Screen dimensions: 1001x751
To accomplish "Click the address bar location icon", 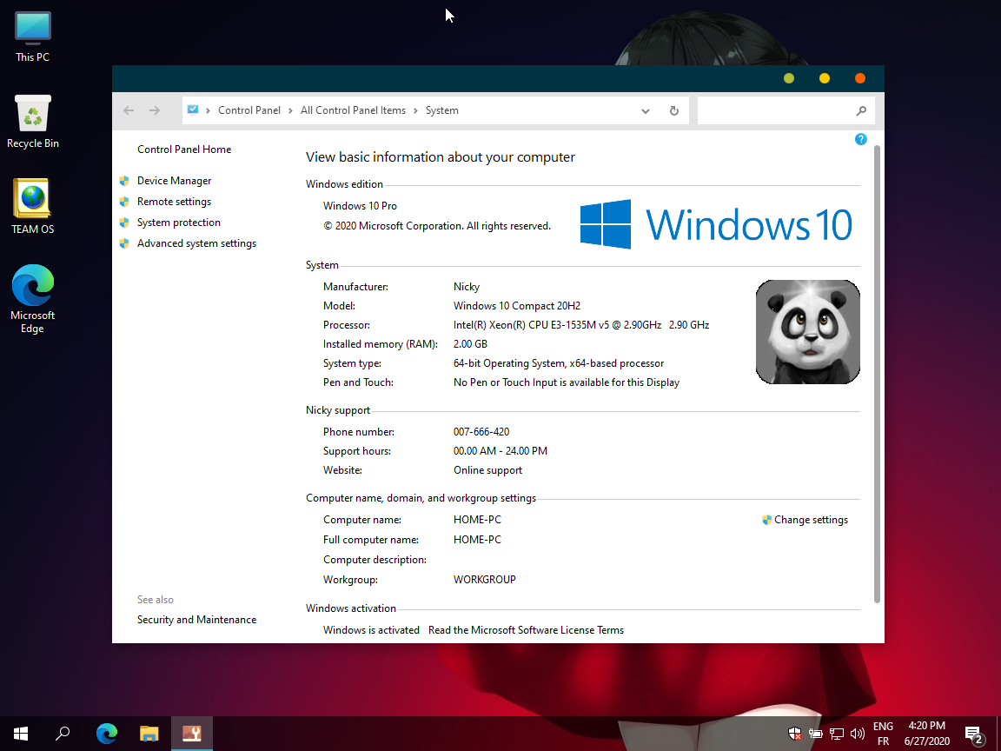I will click(x=193, y=110).
